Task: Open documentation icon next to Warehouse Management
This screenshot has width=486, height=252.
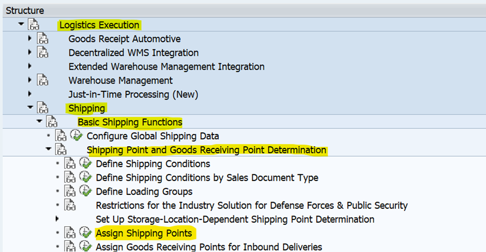Action: click(x=43, y=80)
